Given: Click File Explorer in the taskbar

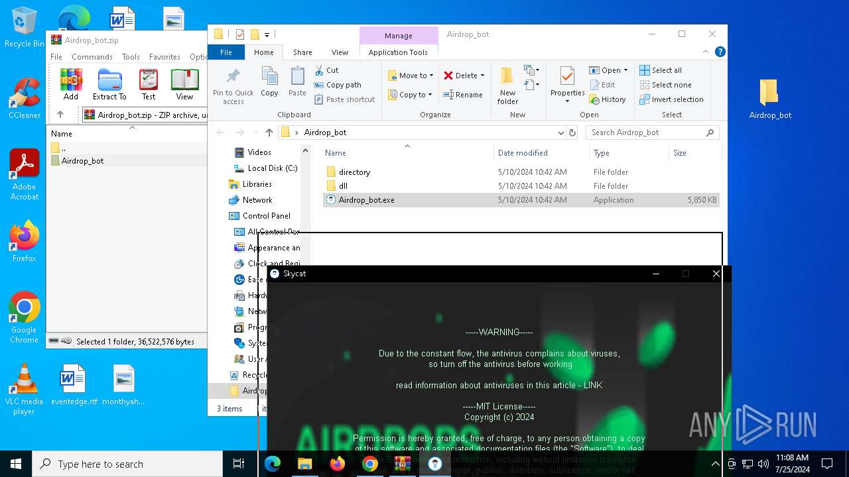Looking at the screenshot, I should (x=305, y=464).
